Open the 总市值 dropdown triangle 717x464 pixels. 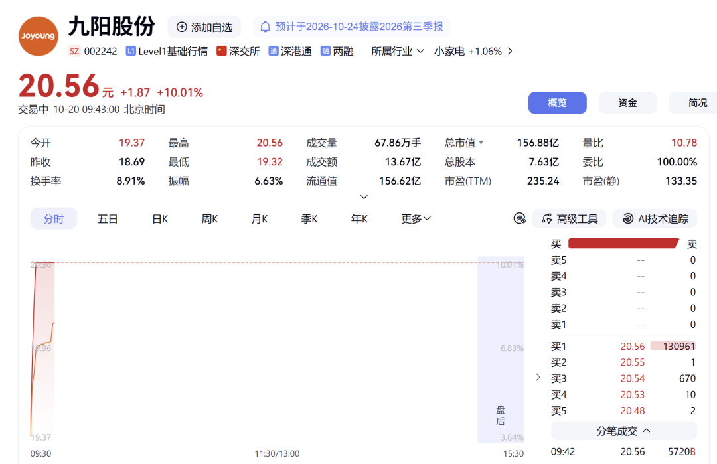point(481,143)
